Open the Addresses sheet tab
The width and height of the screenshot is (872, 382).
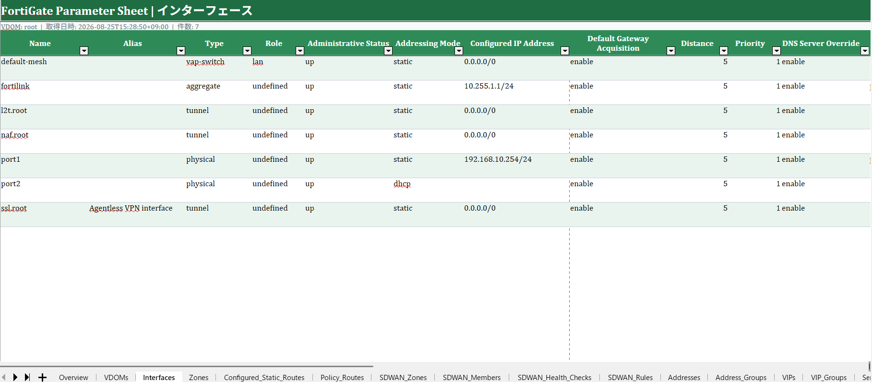pyautogui.click(x=684, y=377)
